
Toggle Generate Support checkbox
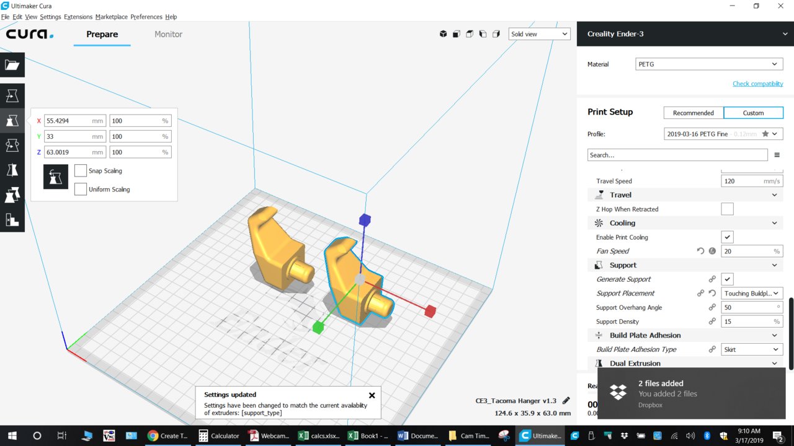pyautogui.click(x=727, y=279)
